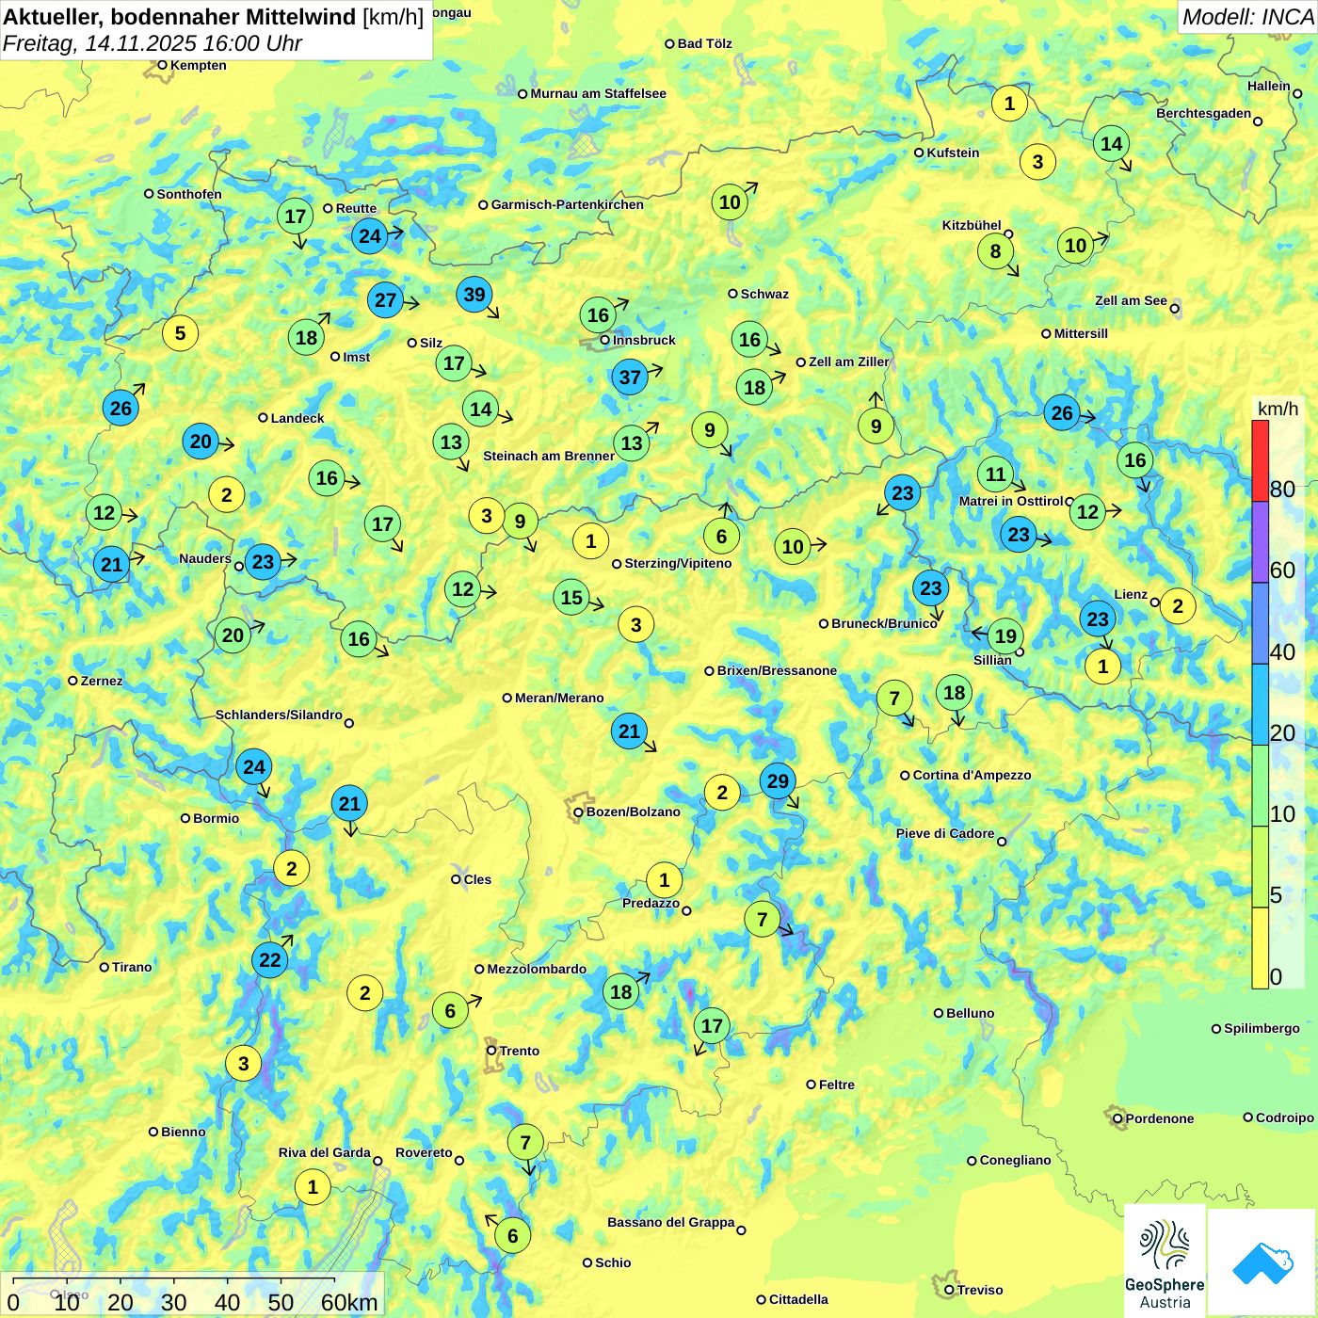Click the blue cloud logo
The height and width of the screenshot is (1318, 1318).
[x=1262, y=1262]
